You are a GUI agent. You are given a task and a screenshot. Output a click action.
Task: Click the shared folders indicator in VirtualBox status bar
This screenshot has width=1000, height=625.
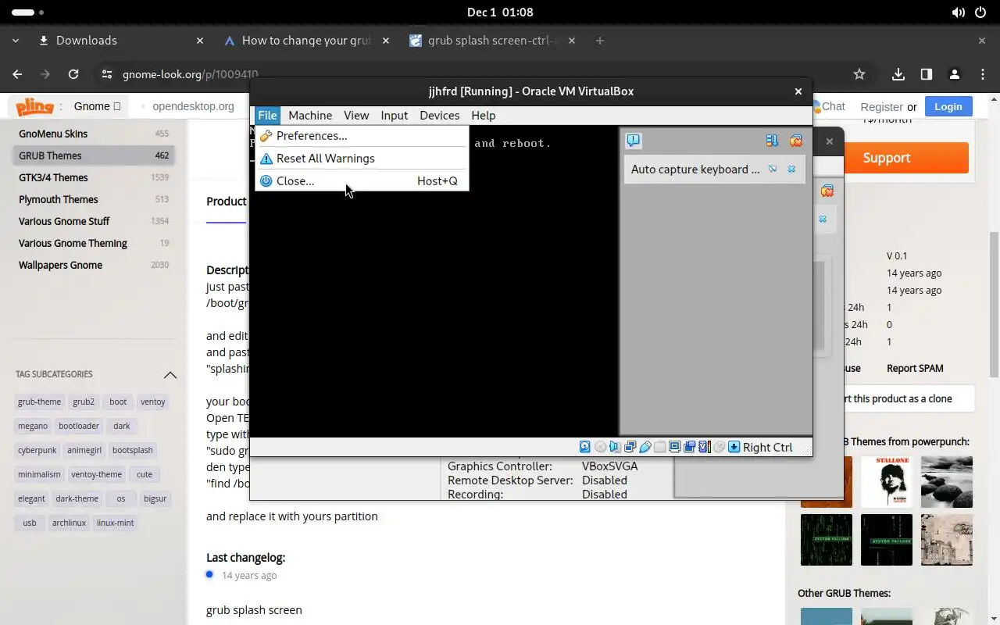pyautogui.click(x=659, y=447)
